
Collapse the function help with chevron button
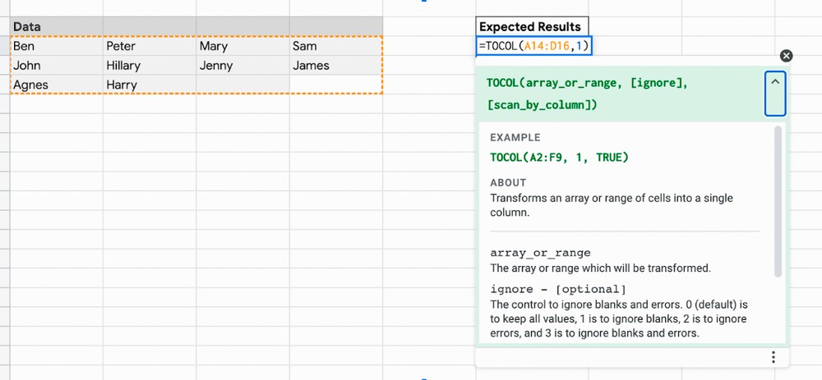775,94
